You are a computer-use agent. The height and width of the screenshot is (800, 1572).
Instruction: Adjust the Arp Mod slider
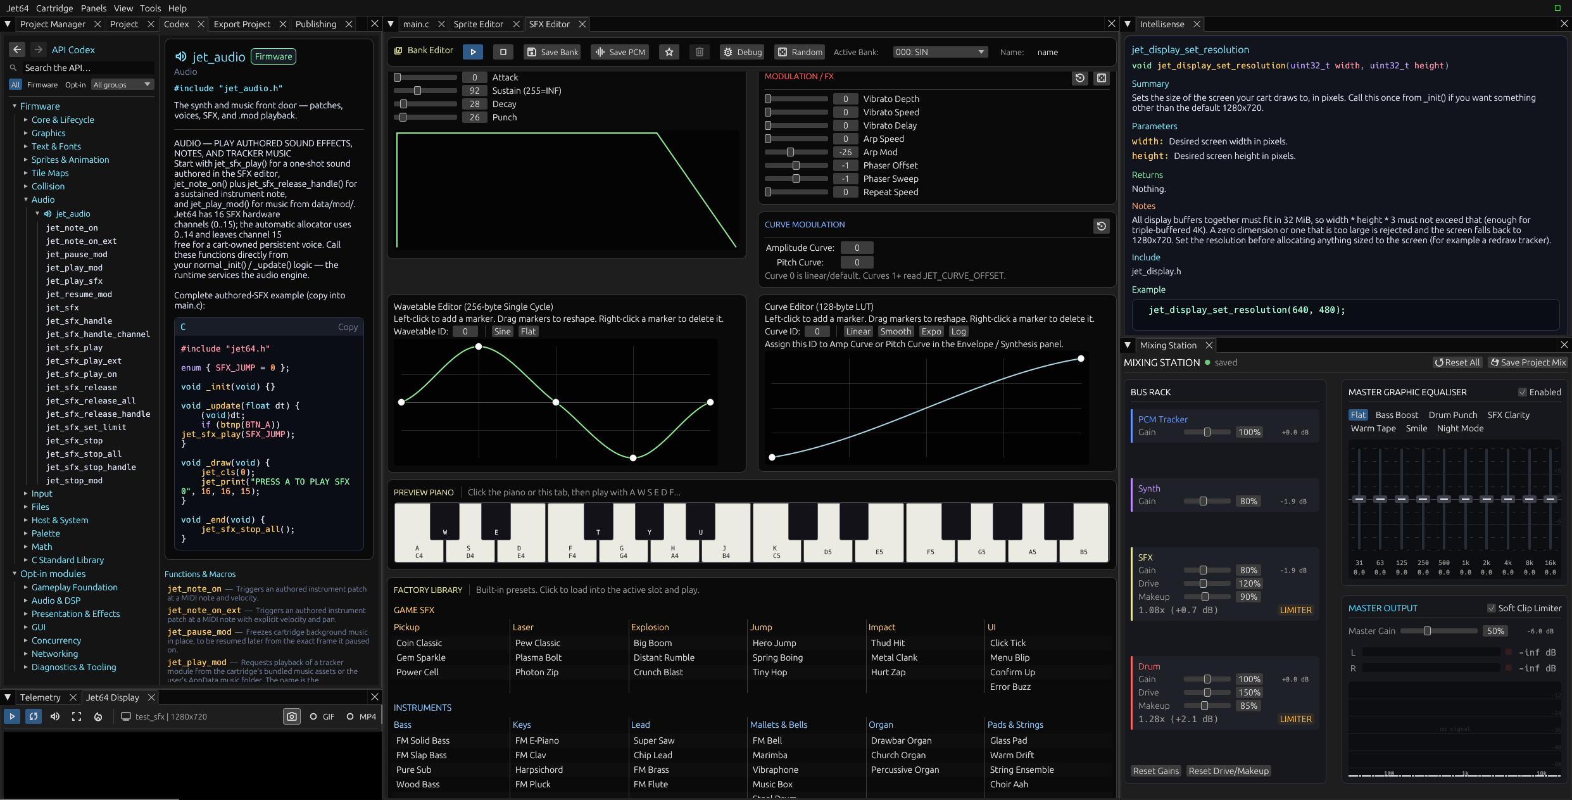[796, 152]
